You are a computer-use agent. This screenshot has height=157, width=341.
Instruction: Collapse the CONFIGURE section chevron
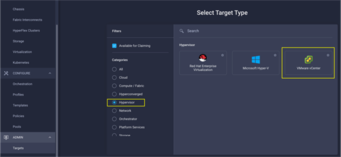click(50, 73)
